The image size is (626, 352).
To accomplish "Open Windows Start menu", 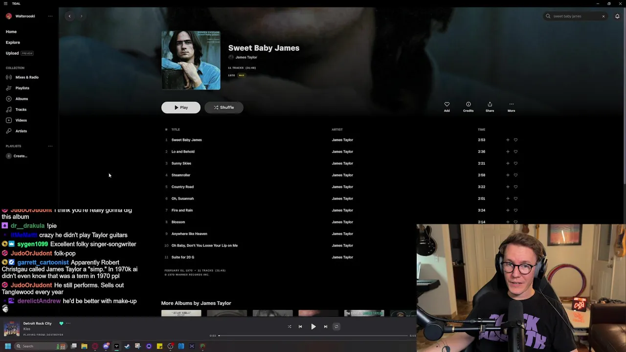I will tap(8, 346).
